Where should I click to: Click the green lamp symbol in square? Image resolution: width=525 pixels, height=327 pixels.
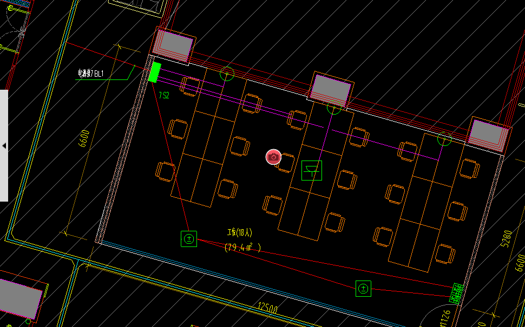pos(311,170)
